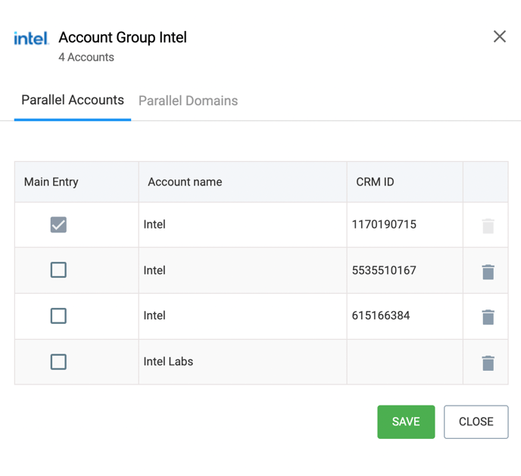Close the Account Group dialog with X icon
The width and height of the screenshot is (521, 476).
tap(499, 36)
